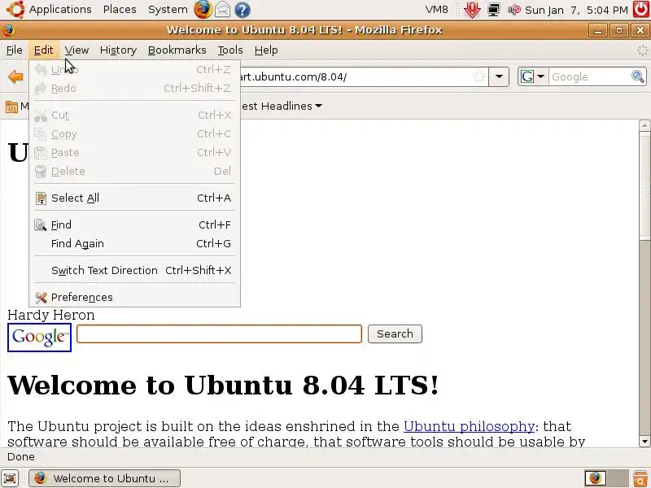Click the Google page search input field
This screenshot has height=488, width=651.
[219, 334]
